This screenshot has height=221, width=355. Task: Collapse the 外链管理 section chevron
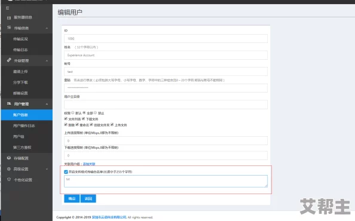(47, 61)
